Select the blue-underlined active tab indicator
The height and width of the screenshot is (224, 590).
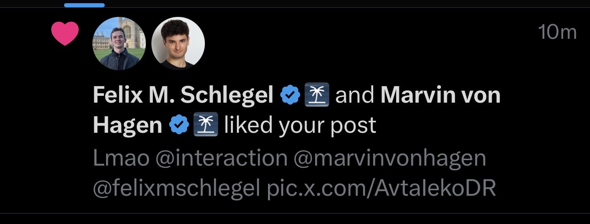(x=84, y=5)
